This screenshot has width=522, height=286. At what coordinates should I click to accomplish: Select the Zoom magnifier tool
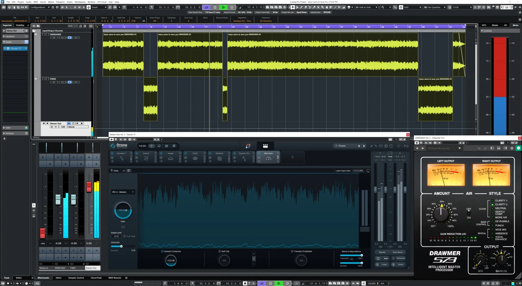(x=322, y=7)
